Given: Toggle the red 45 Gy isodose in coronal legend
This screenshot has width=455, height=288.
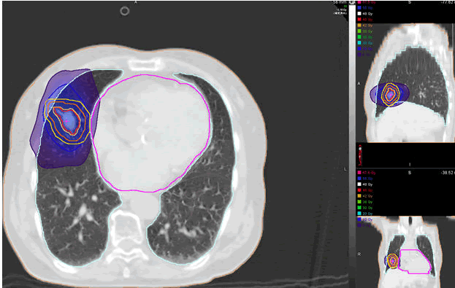Looking at the screenshot, I should (359, 190).
